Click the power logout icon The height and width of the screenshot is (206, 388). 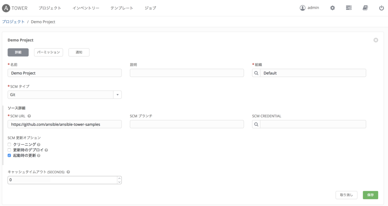[381, 8]
